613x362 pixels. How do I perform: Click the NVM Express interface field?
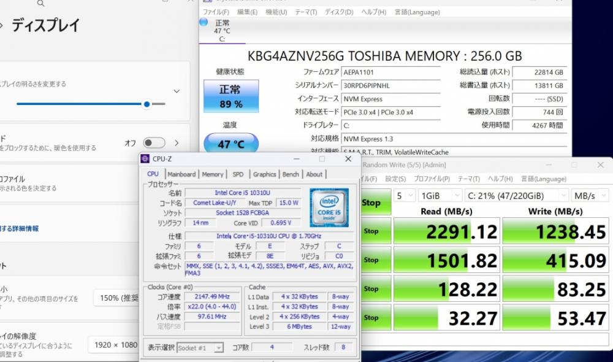[391, 99]
